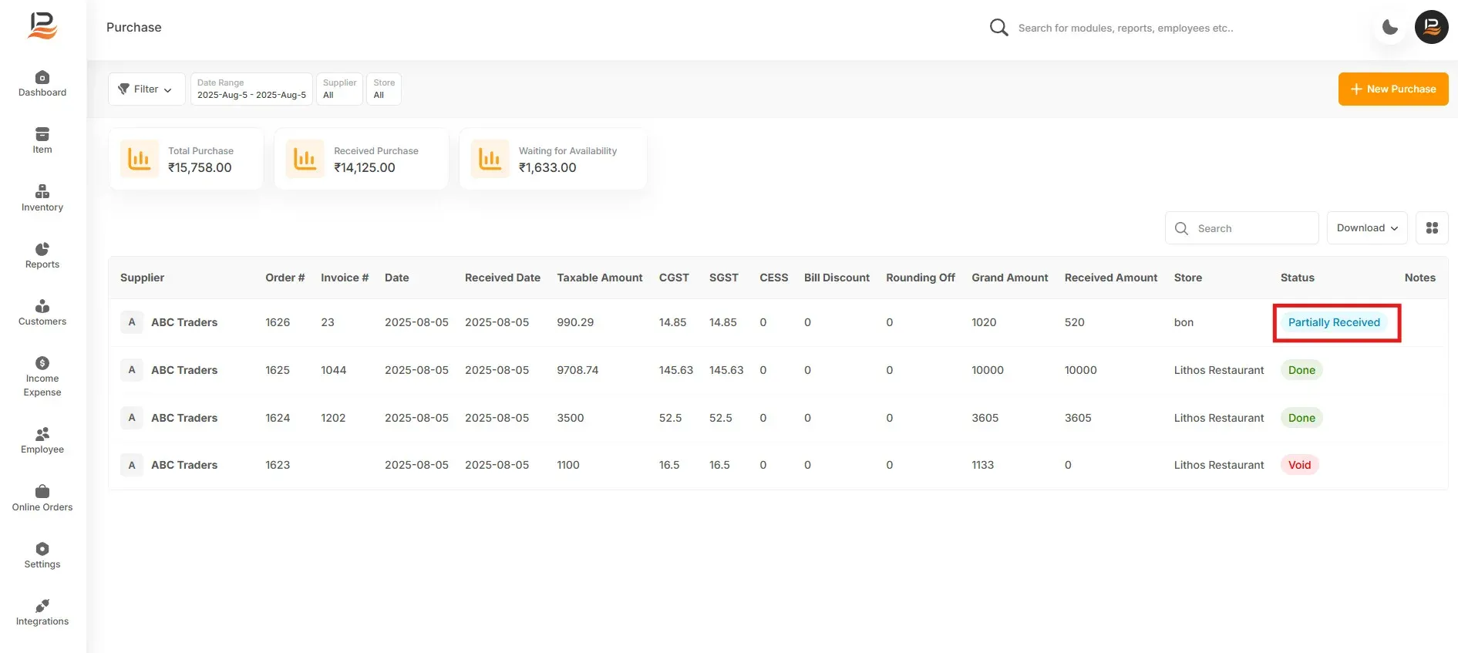Click the table Search input field
The height and width of the screenshot is (653, 1458).
tap(1241, 228)
